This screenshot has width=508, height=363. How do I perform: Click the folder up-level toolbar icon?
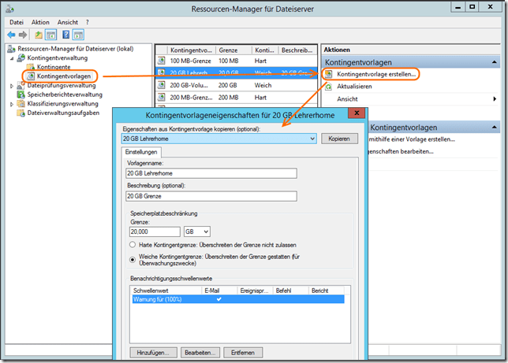tap(39, 35)
